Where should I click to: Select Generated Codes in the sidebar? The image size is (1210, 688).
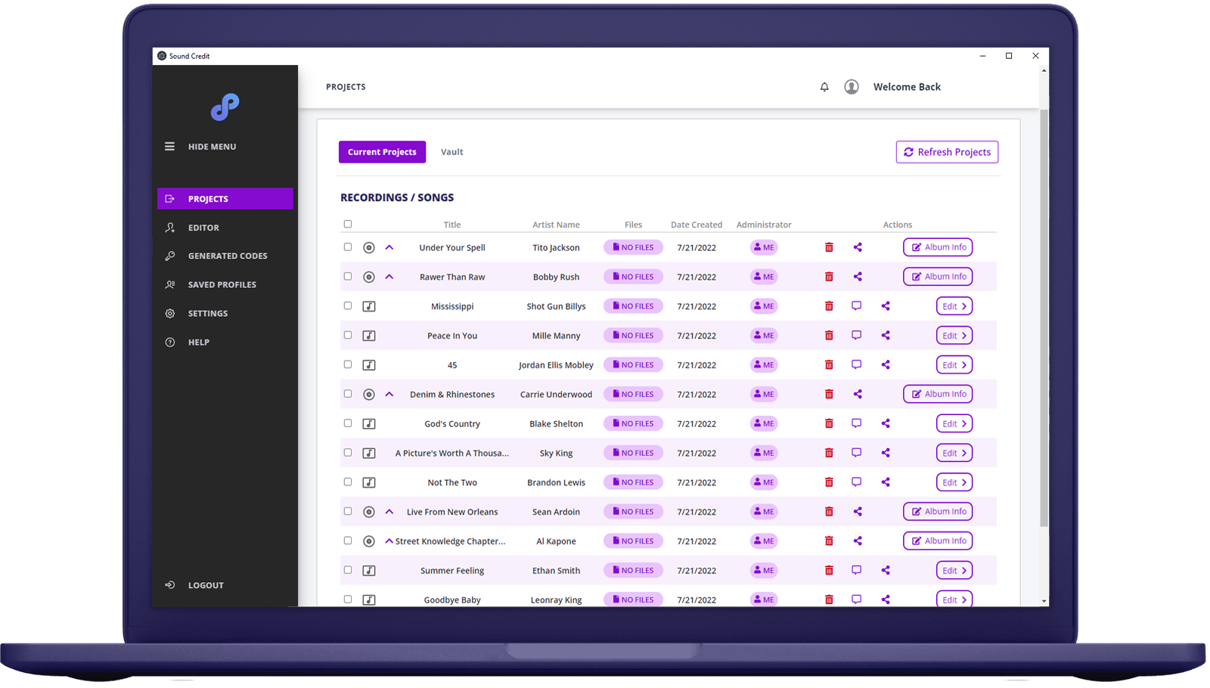[227, 256]
